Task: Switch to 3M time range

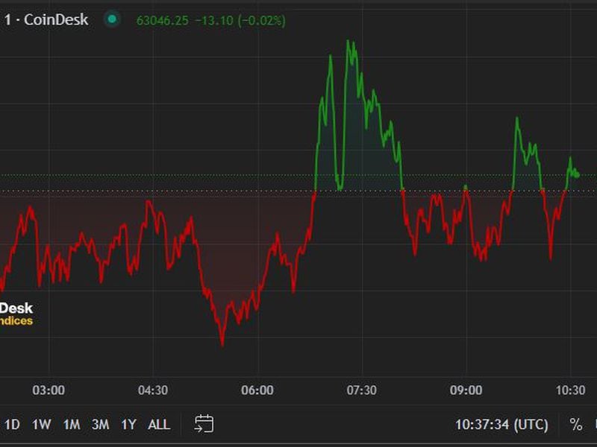Action: pos(100,425)
